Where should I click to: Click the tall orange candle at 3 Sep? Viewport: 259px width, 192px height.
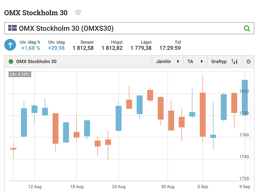pyautogui.click(x=203, y=114)
